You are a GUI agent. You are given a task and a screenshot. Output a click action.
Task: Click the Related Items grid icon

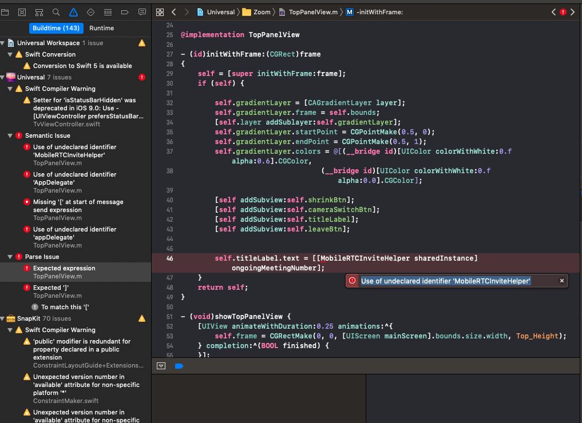(x=160, y=12)
